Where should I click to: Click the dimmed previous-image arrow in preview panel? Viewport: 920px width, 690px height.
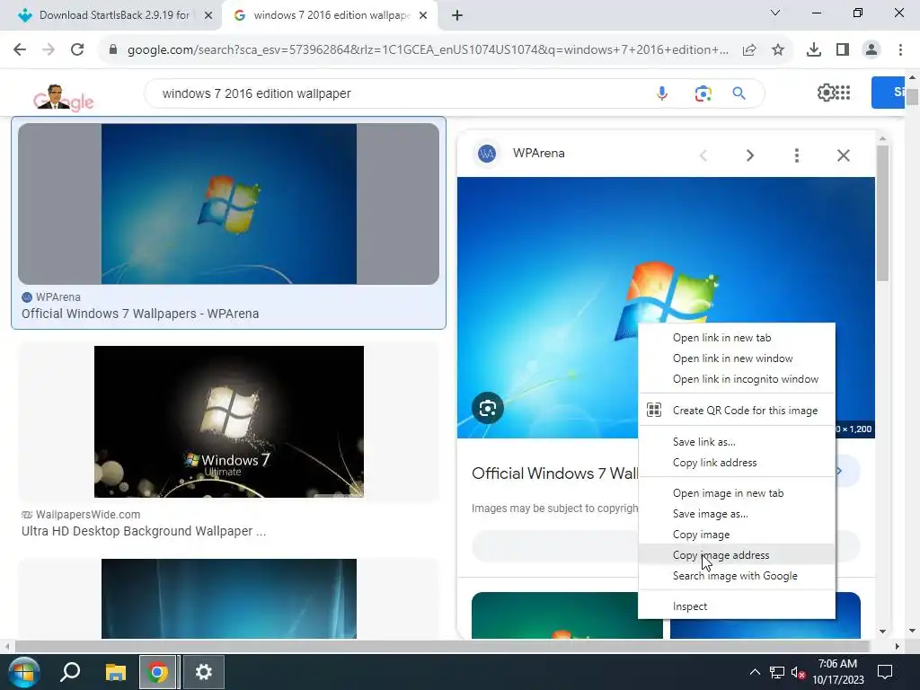[x=703, y=155]
